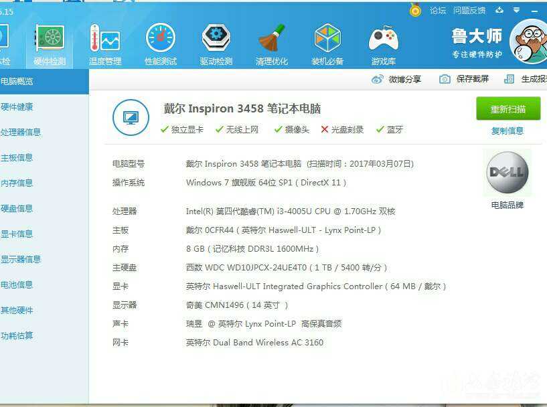Image resolution: width=547 pixels, height=407 pixels.
Task: Open the 性能测试 performance test
Action: [x=161, y=44]
